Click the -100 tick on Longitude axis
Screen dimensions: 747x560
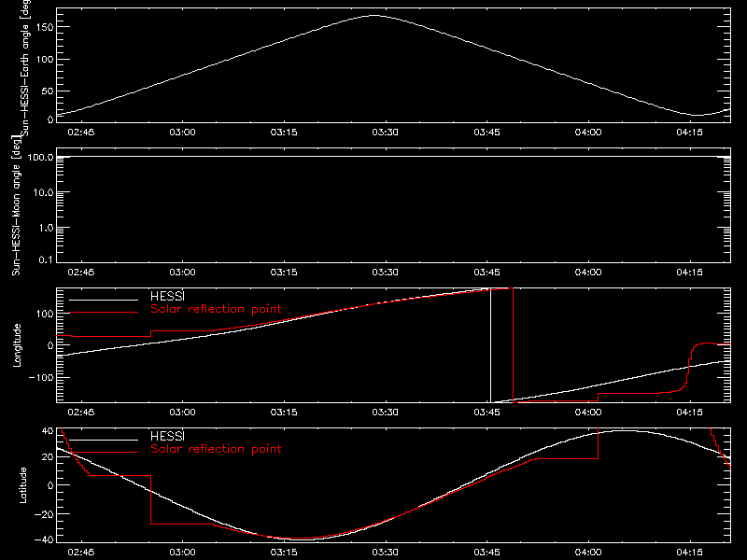point(40,377)
